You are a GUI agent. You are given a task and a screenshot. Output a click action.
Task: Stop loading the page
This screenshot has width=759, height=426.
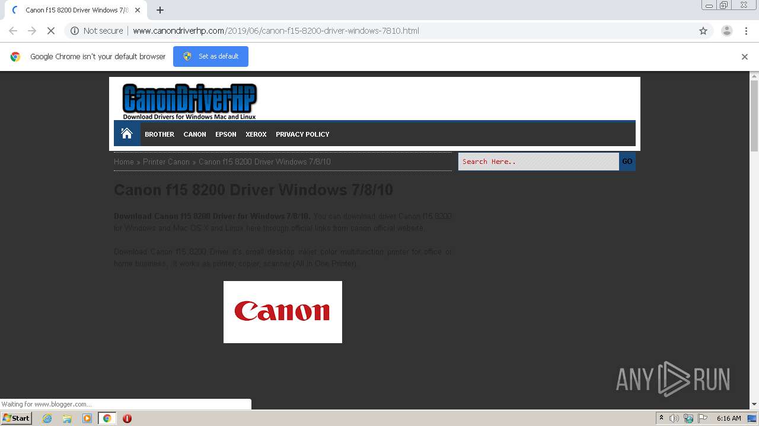click(51, 31)
